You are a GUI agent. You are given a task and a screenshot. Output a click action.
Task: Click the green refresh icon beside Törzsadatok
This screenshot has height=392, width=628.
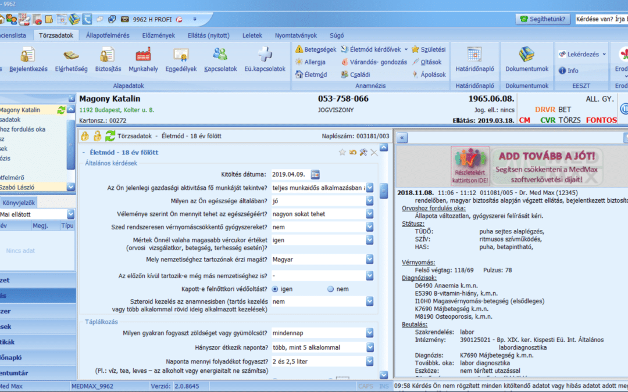click(110, 136)
